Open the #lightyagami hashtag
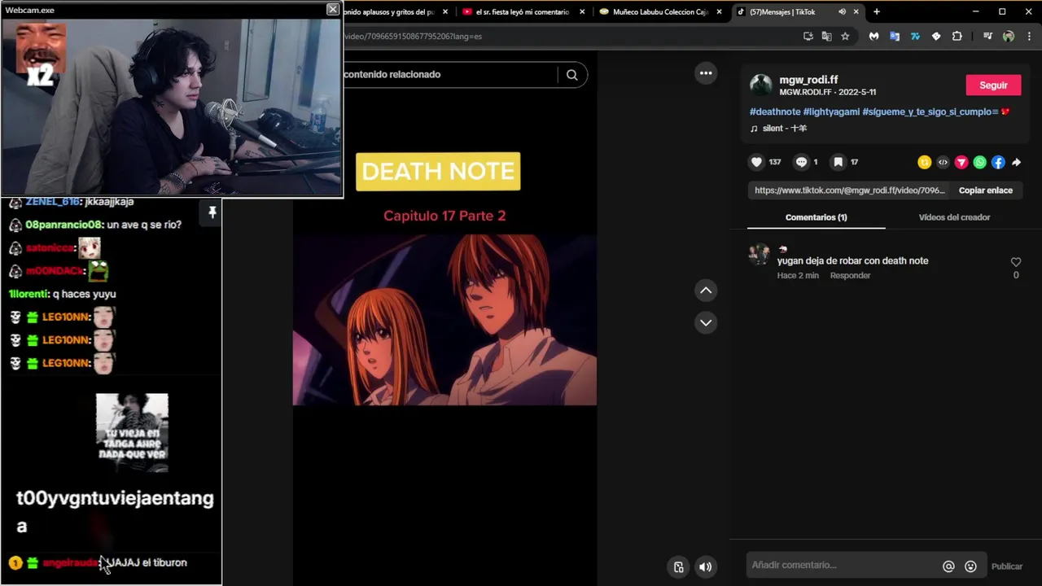 831,112
